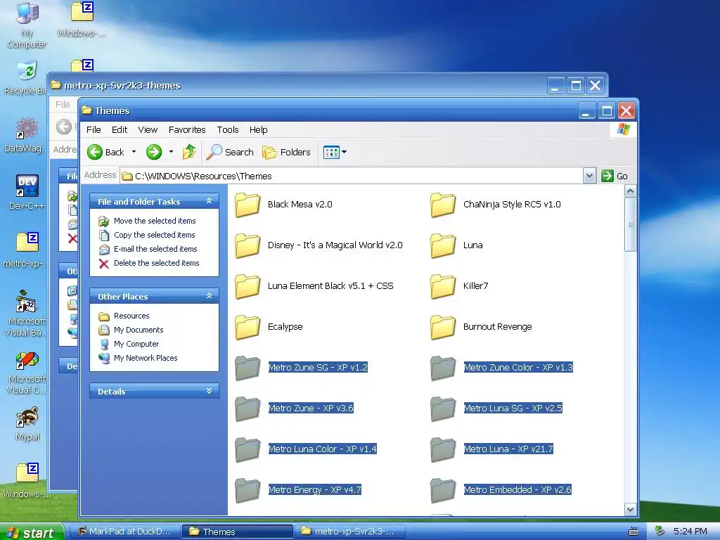Click Copy the selected items
The image size is (720, 540).
click(x=147, y=235)
